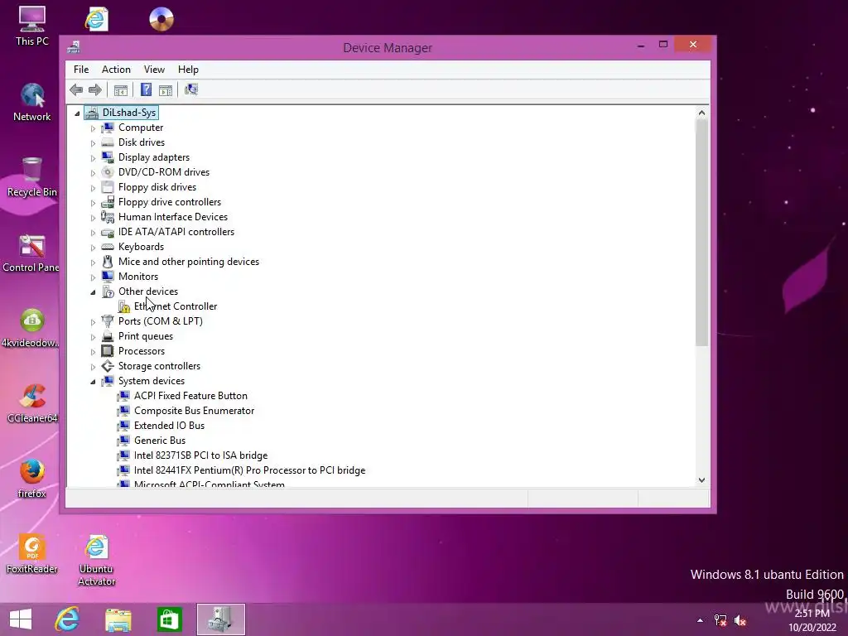Screen dimensions: 848x636
Task: Click the Keyboards category icon
Action: coord(108,247)
